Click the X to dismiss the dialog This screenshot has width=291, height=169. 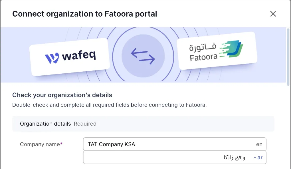(x=273, y=14)
